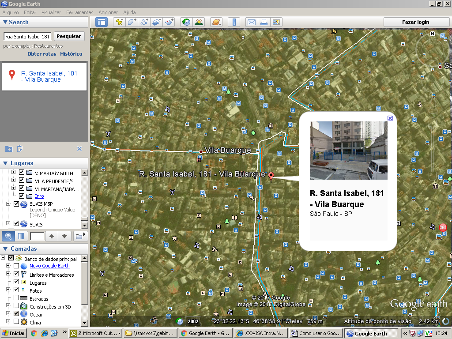Expand the Limites e Marcadores node

pos(8,274)
